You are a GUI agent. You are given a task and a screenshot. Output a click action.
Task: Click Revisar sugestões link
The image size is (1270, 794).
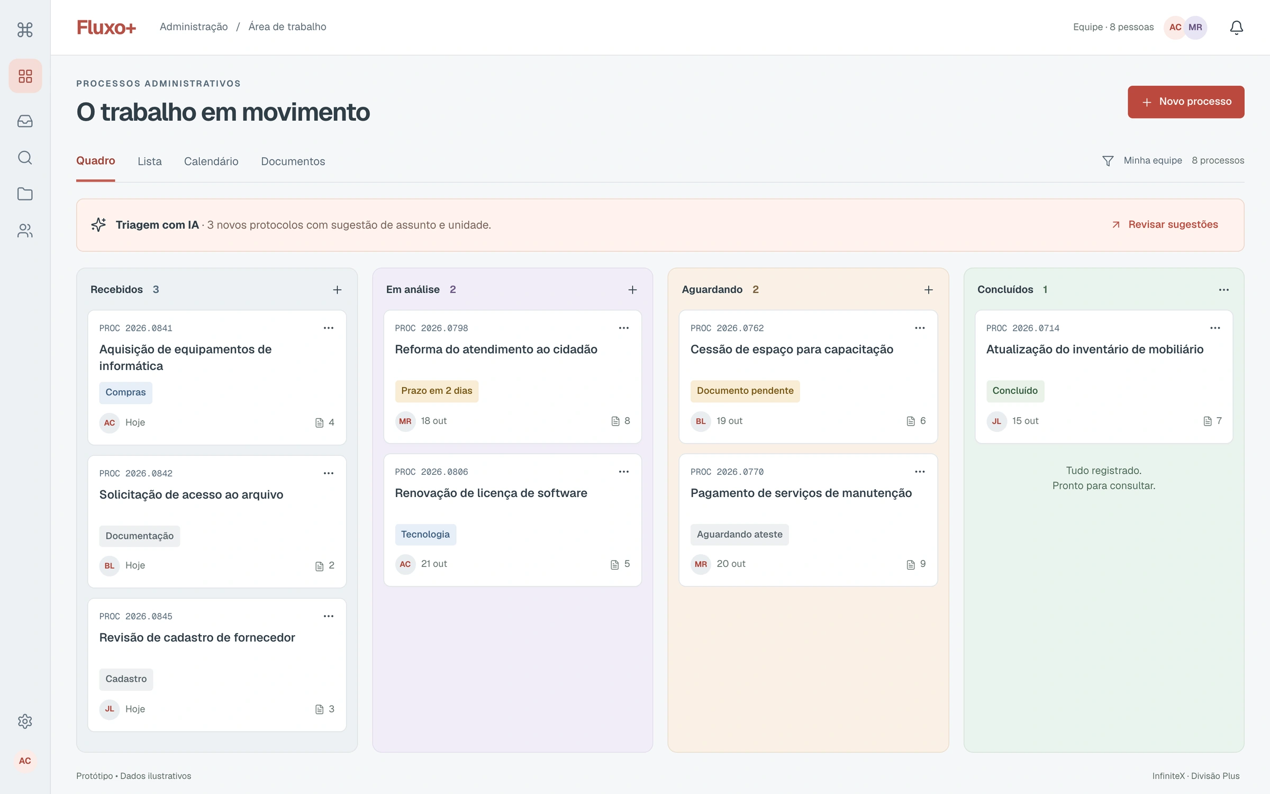pyautogui.click(x=1165, y=224)
